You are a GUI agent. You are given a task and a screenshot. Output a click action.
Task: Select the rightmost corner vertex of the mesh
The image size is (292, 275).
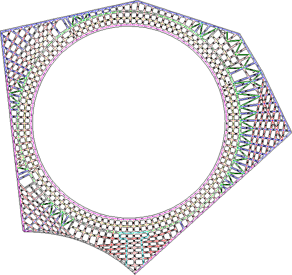click(x=290, y=132)
